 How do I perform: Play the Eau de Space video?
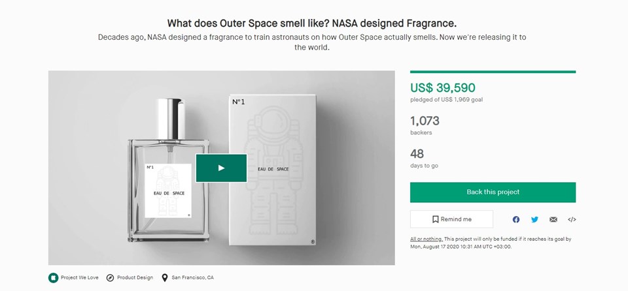point(221,168)
